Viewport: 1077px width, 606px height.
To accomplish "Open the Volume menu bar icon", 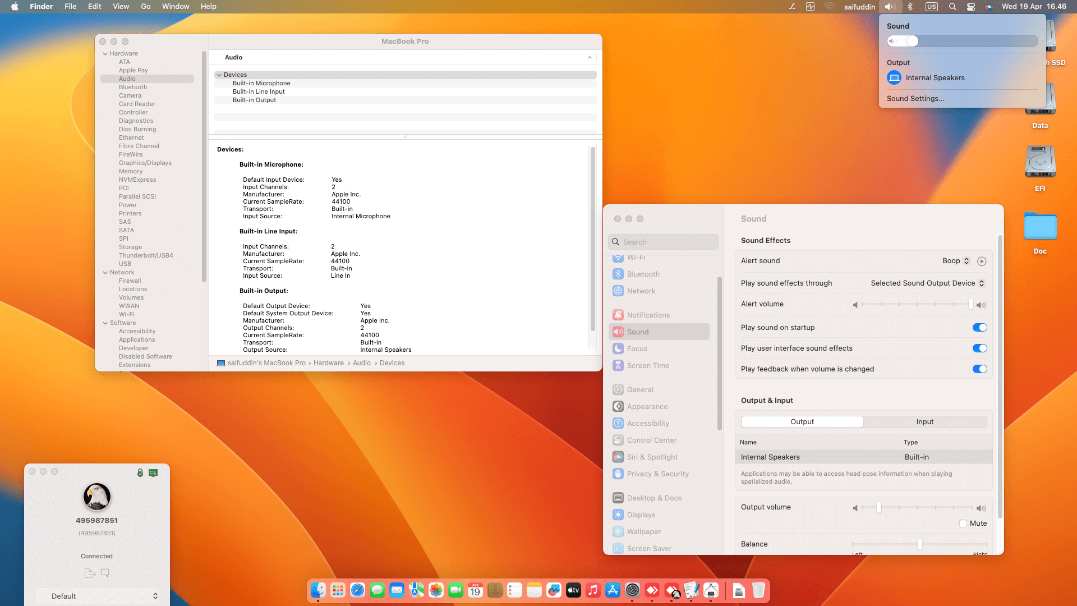I will [889, 7].
